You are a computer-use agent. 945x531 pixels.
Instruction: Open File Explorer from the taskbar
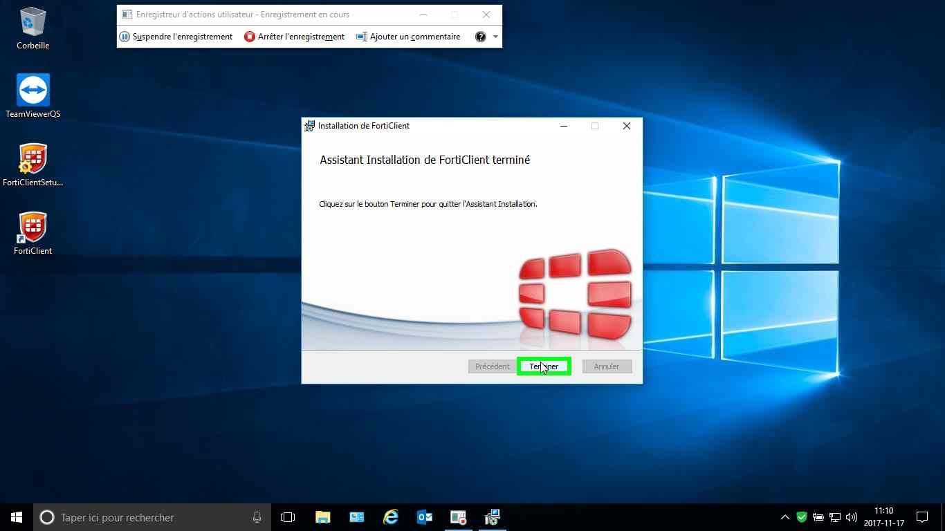[x=322, y=517]
